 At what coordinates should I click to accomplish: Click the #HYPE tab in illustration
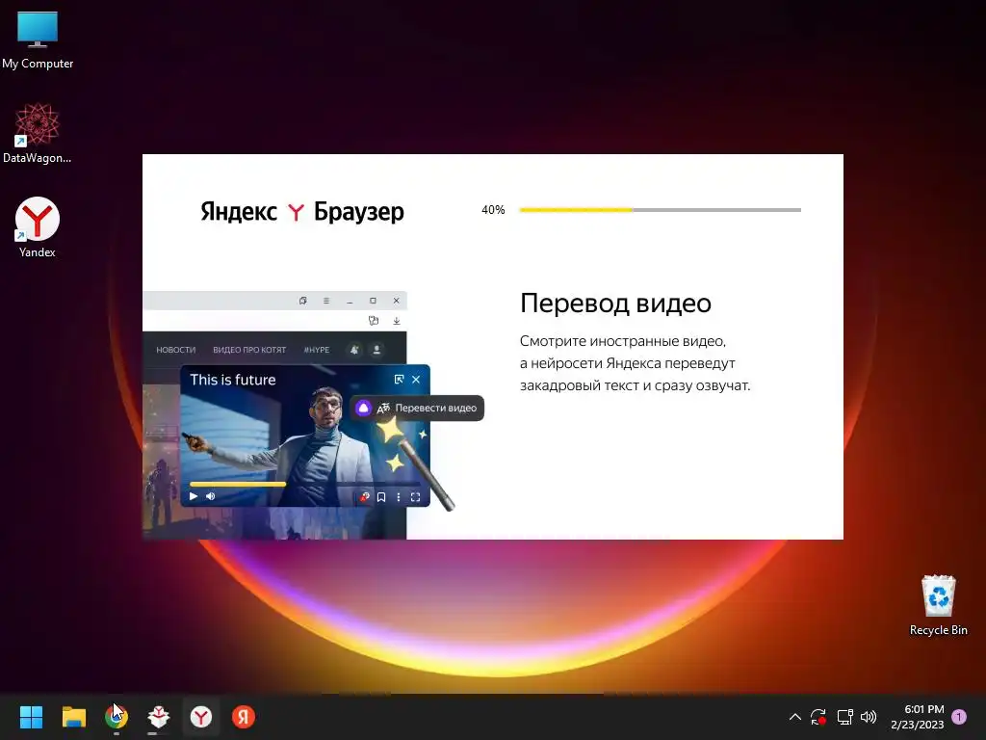(x=316, y=350)
